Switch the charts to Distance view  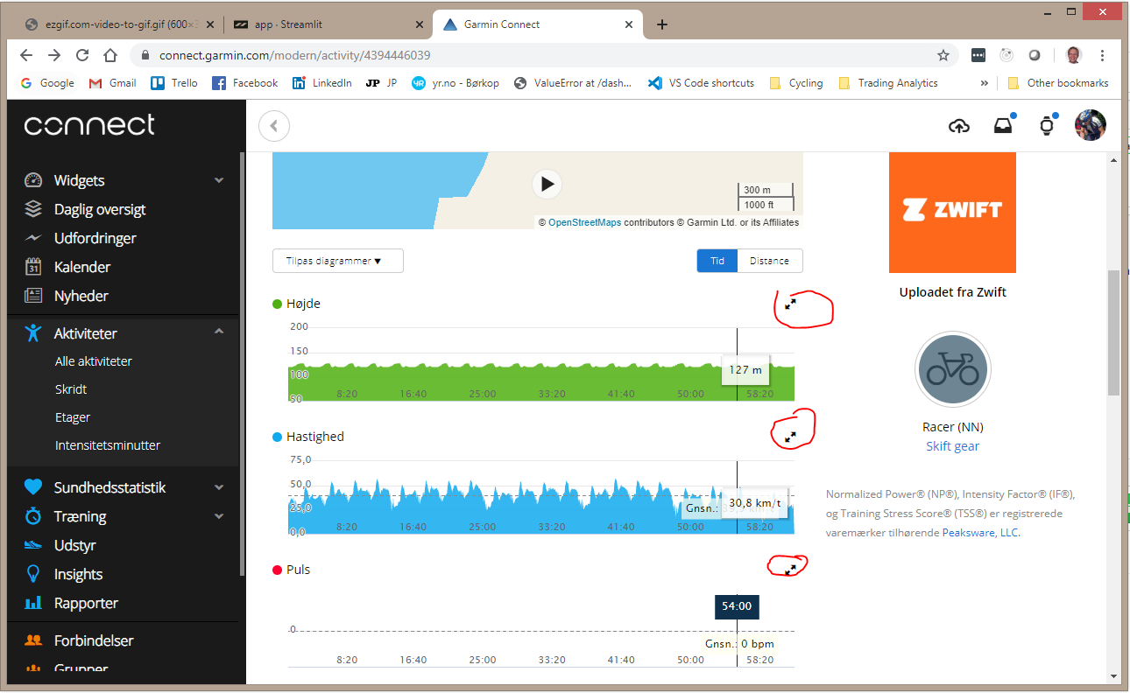770,260
